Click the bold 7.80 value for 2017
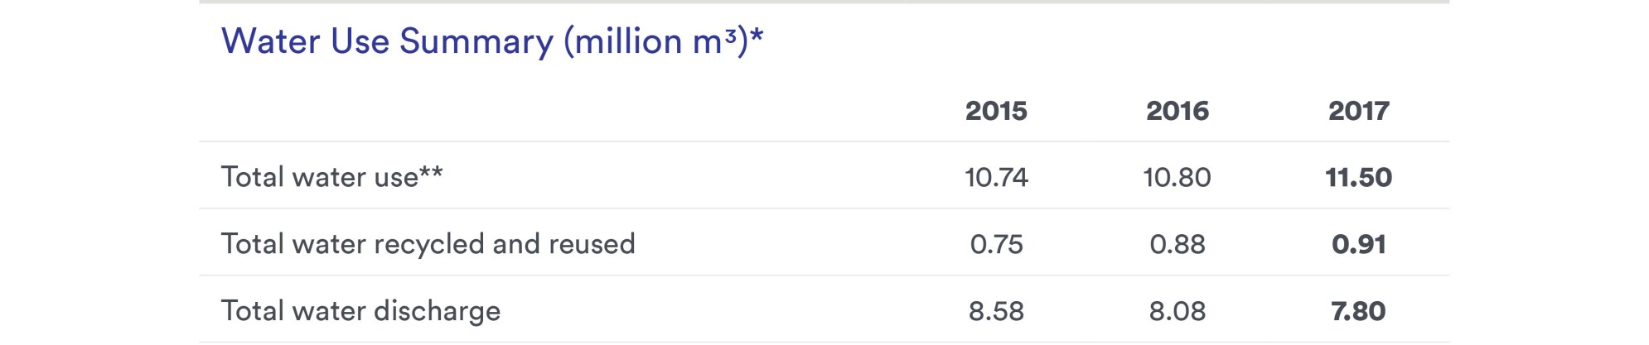The width and height of the screenshot is (1649, 345). pos(1358,311)
